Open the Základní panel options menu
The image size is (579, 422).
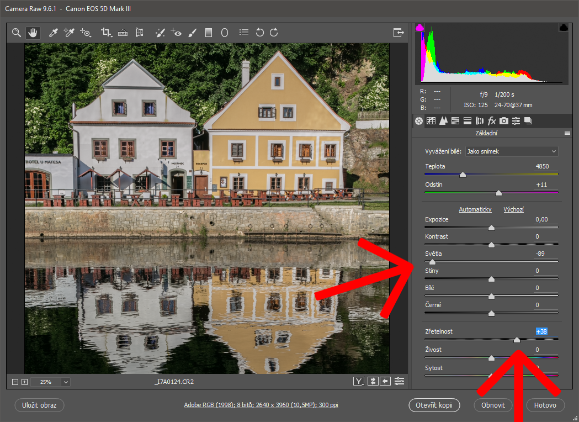567,133
